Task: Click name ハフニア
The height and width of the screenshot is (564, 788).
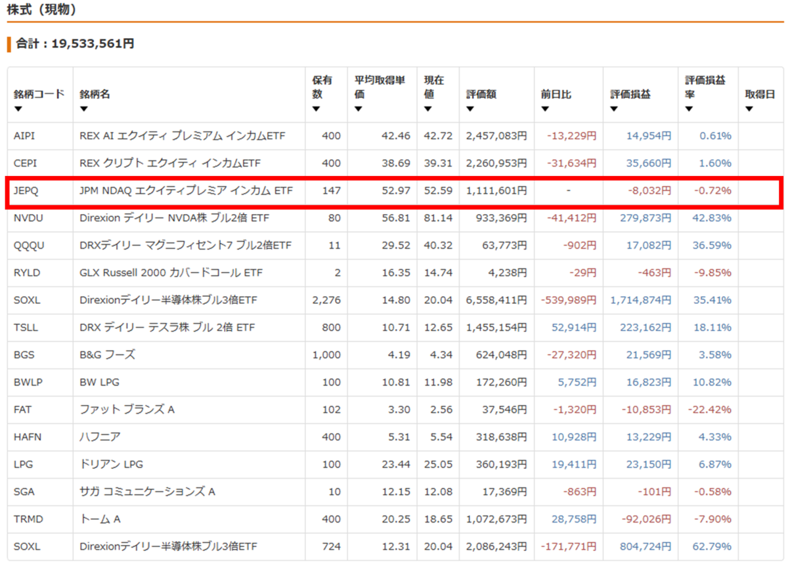Action: pyautogui.click(x=100, y=437)
